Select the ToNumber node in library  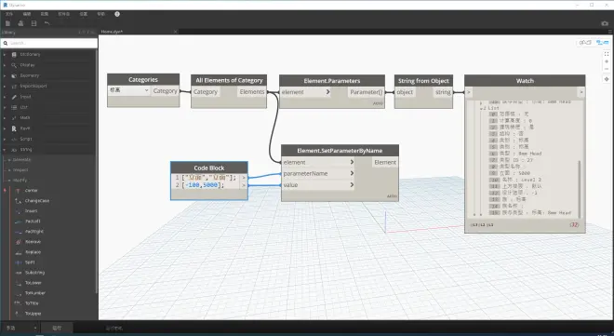coord(34,293)
